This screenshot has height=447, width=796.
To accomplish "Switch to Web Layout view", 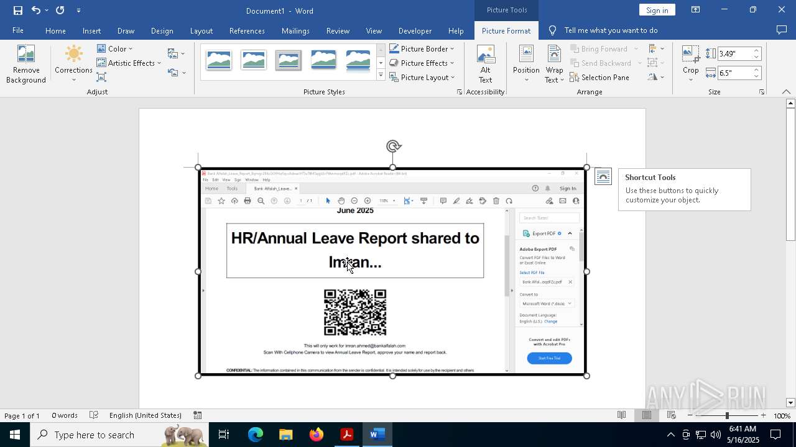I will [672, 415].
